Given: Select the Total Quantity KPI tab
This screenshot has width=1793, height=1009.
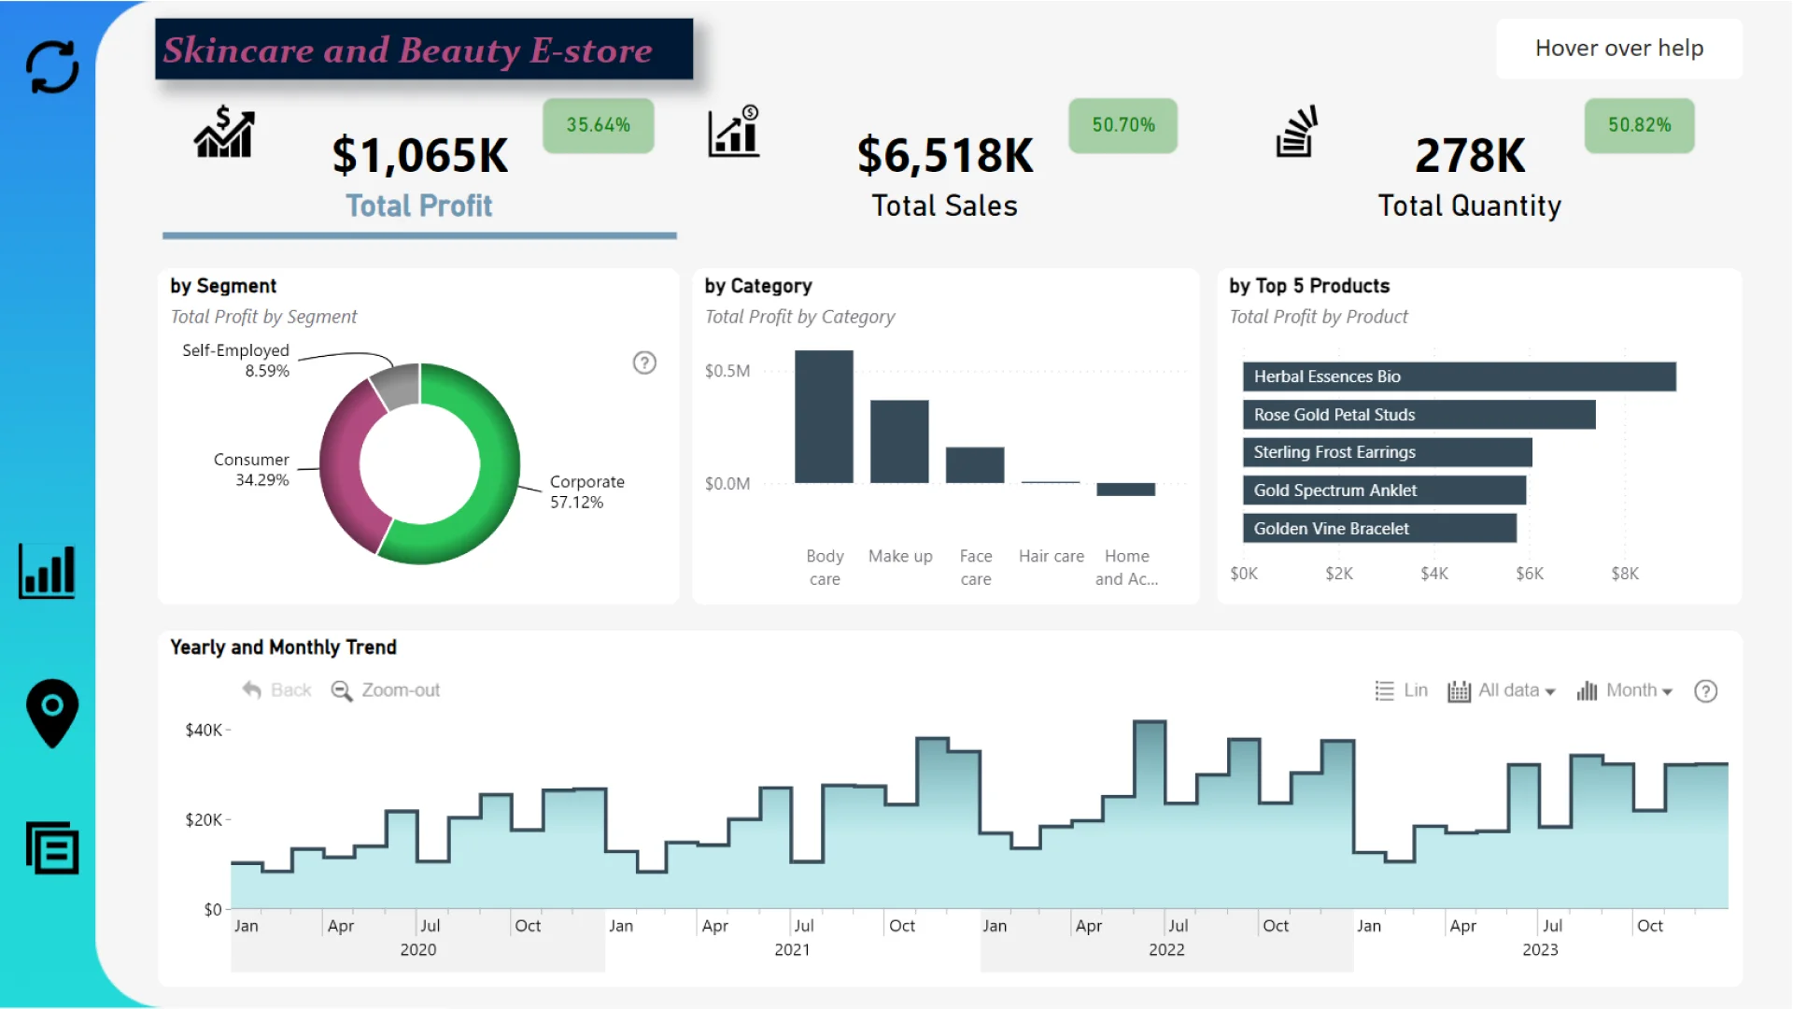Looking at the screenshot, I should click(1470, 206).
